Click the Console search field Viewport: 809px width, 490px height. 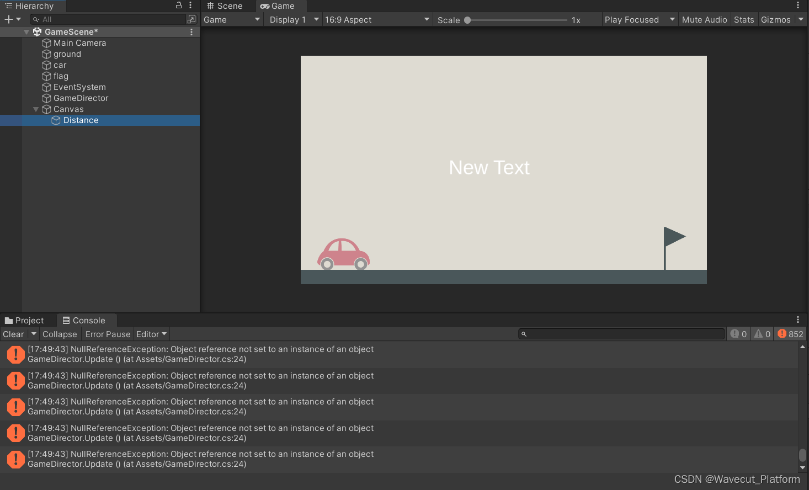click(x=621, y=334)
